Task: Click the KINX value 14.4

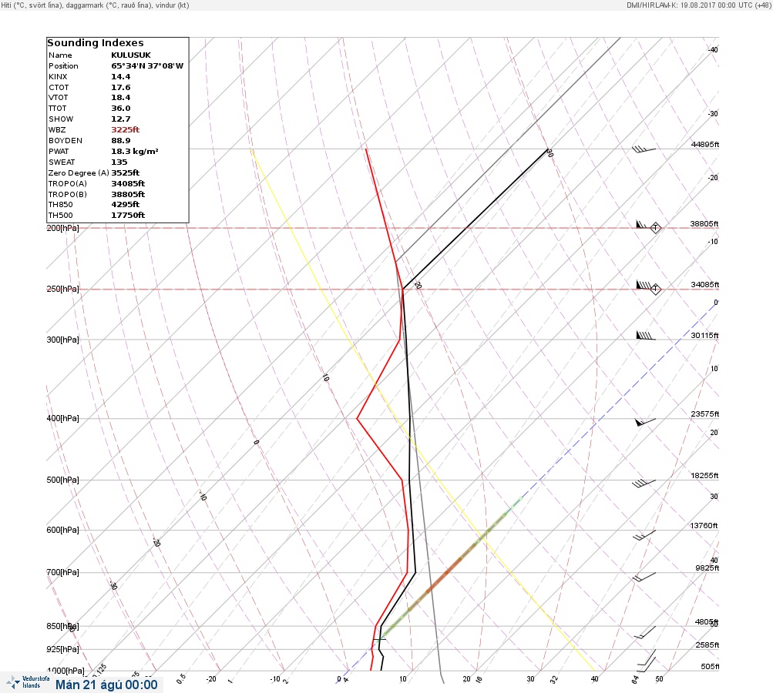Action: 121,77
